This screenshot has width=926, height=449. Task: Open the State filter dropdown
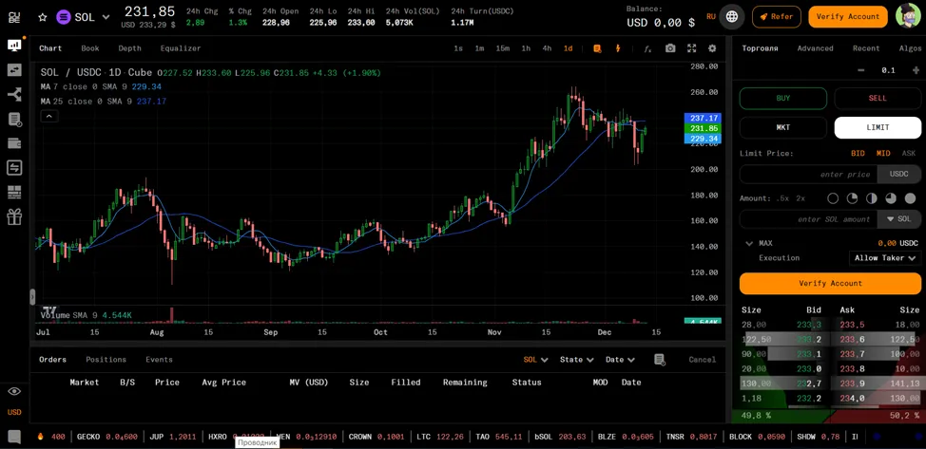pyautogui.click(x=576, y=360)
